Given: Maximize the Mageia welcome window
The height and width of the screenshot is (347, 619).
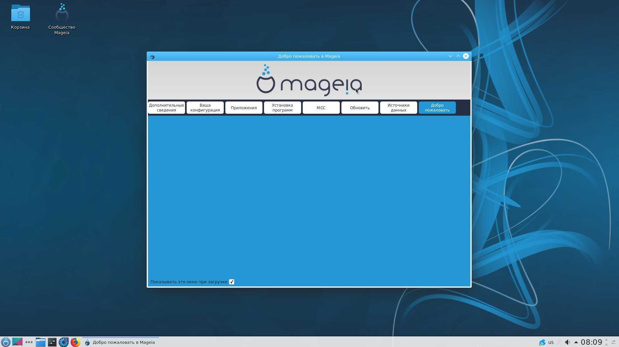Looking at the screenshot, I should pos(458,56).
